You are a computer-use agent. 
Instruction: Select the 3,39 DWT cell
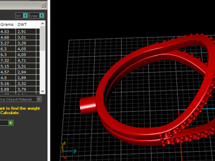[x=26, y=43]
